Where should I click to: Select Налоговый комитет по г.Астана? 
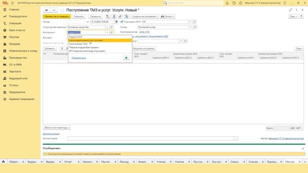(100, 40)
